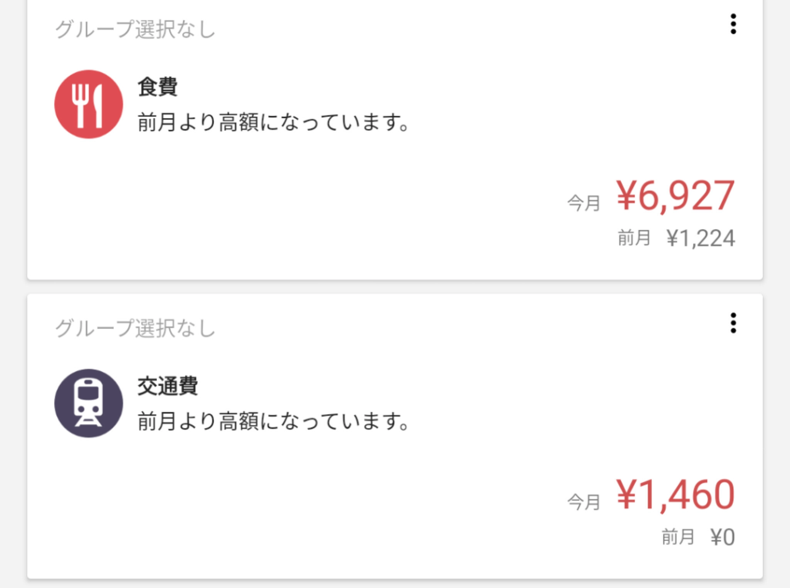This screenshot has width=790, height=588.
Task: Click the 前月 label beside ¥0
Action: tap(678, 537)
